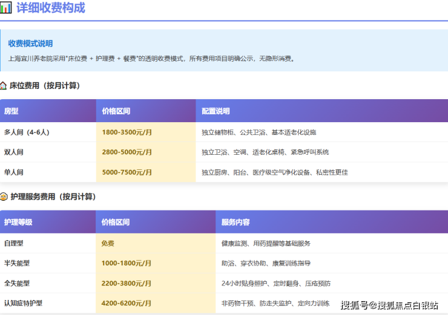448x315 pixels.
Task: Click the bar chart icon beside 详细收费构成
Action: click(6, 8)
